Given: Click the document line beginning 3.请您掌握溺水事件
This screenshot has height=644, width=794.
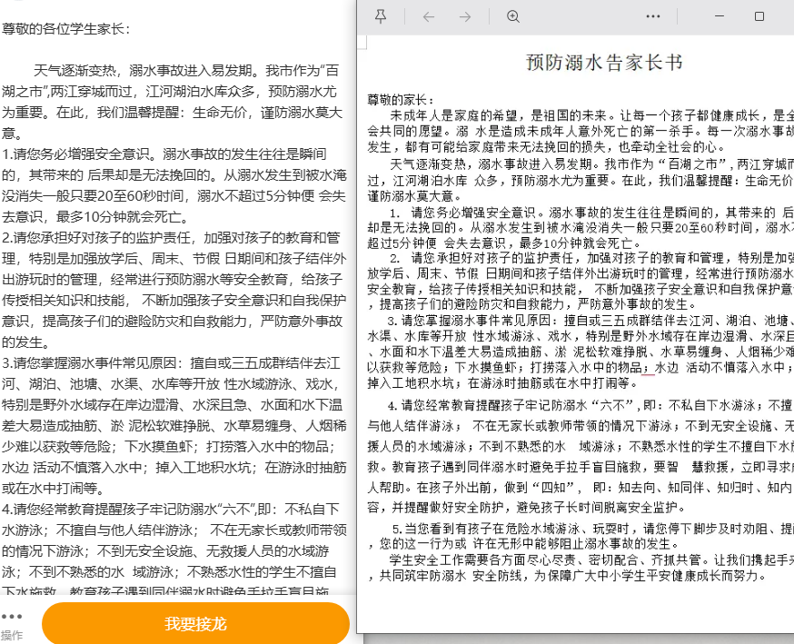Looking at the screenshot, I should click(x=590, y=321).
